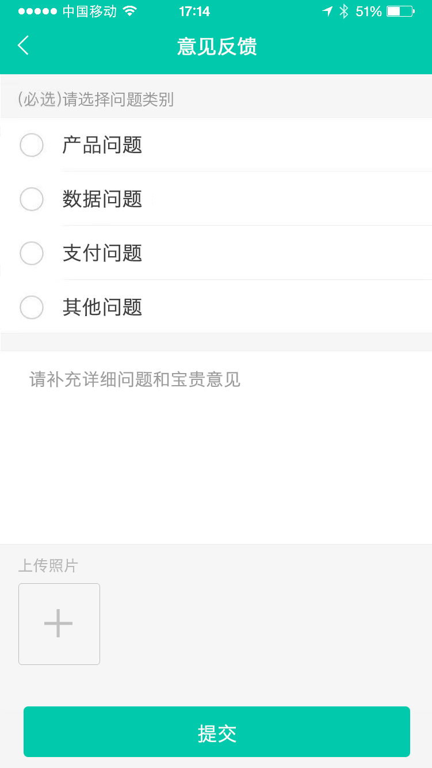Tap the signal strength dots
The width and height of the screenshot is (432, 768).
pos(37,11)
